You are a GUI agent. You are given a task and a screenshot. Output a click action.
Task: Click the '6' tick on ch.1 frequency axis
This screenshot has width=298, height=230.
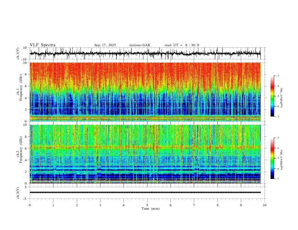click(x=26, y=86)
